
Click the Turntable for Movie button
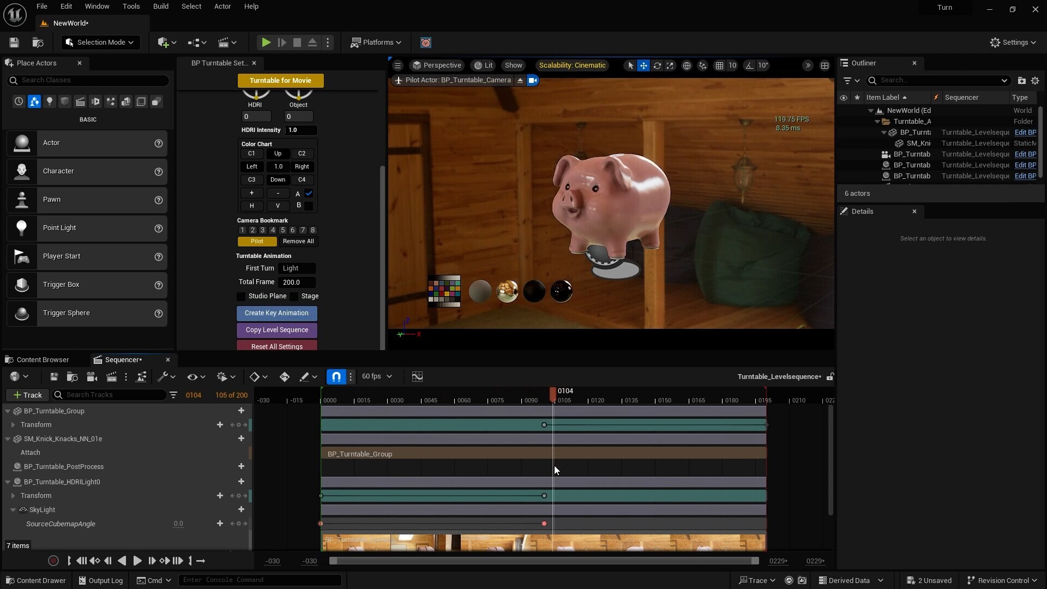pos(281,80)
